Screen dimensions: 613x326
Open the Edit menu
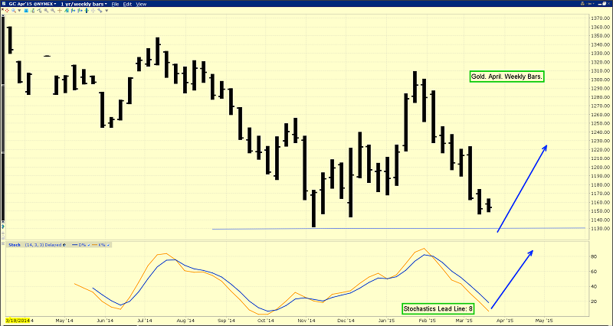click(127, 4)
